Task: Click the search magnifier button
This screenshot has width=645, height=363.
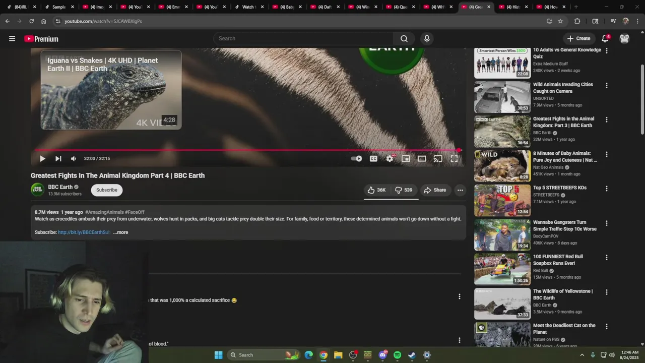Action: click(404, 39)
